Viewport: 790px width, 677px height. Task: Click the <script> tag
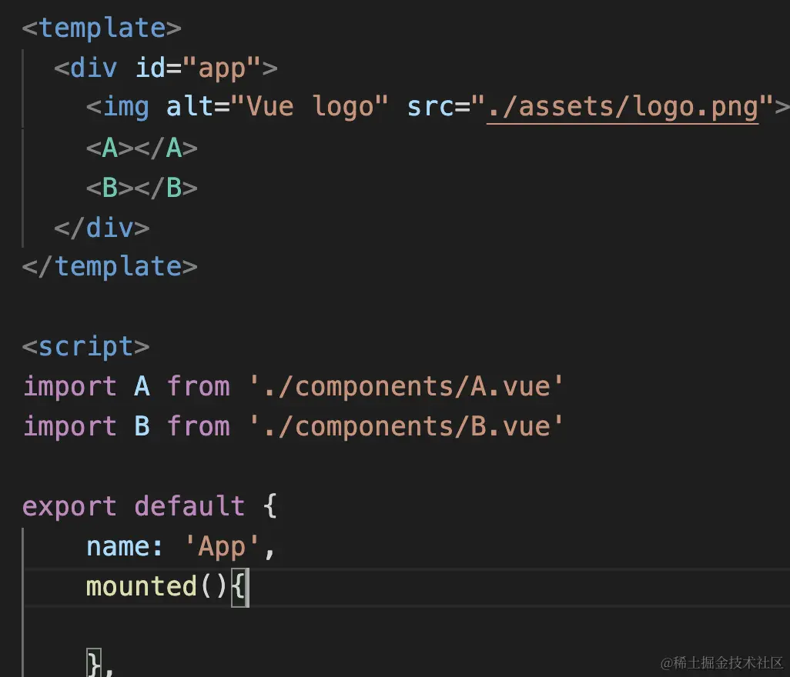click(x=85, y=346)
